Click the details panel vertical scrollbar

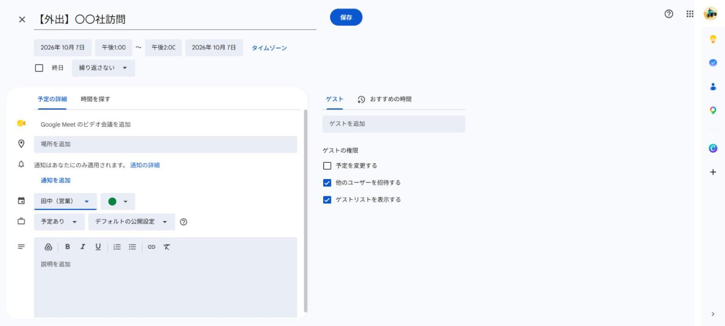pos(305,211)
